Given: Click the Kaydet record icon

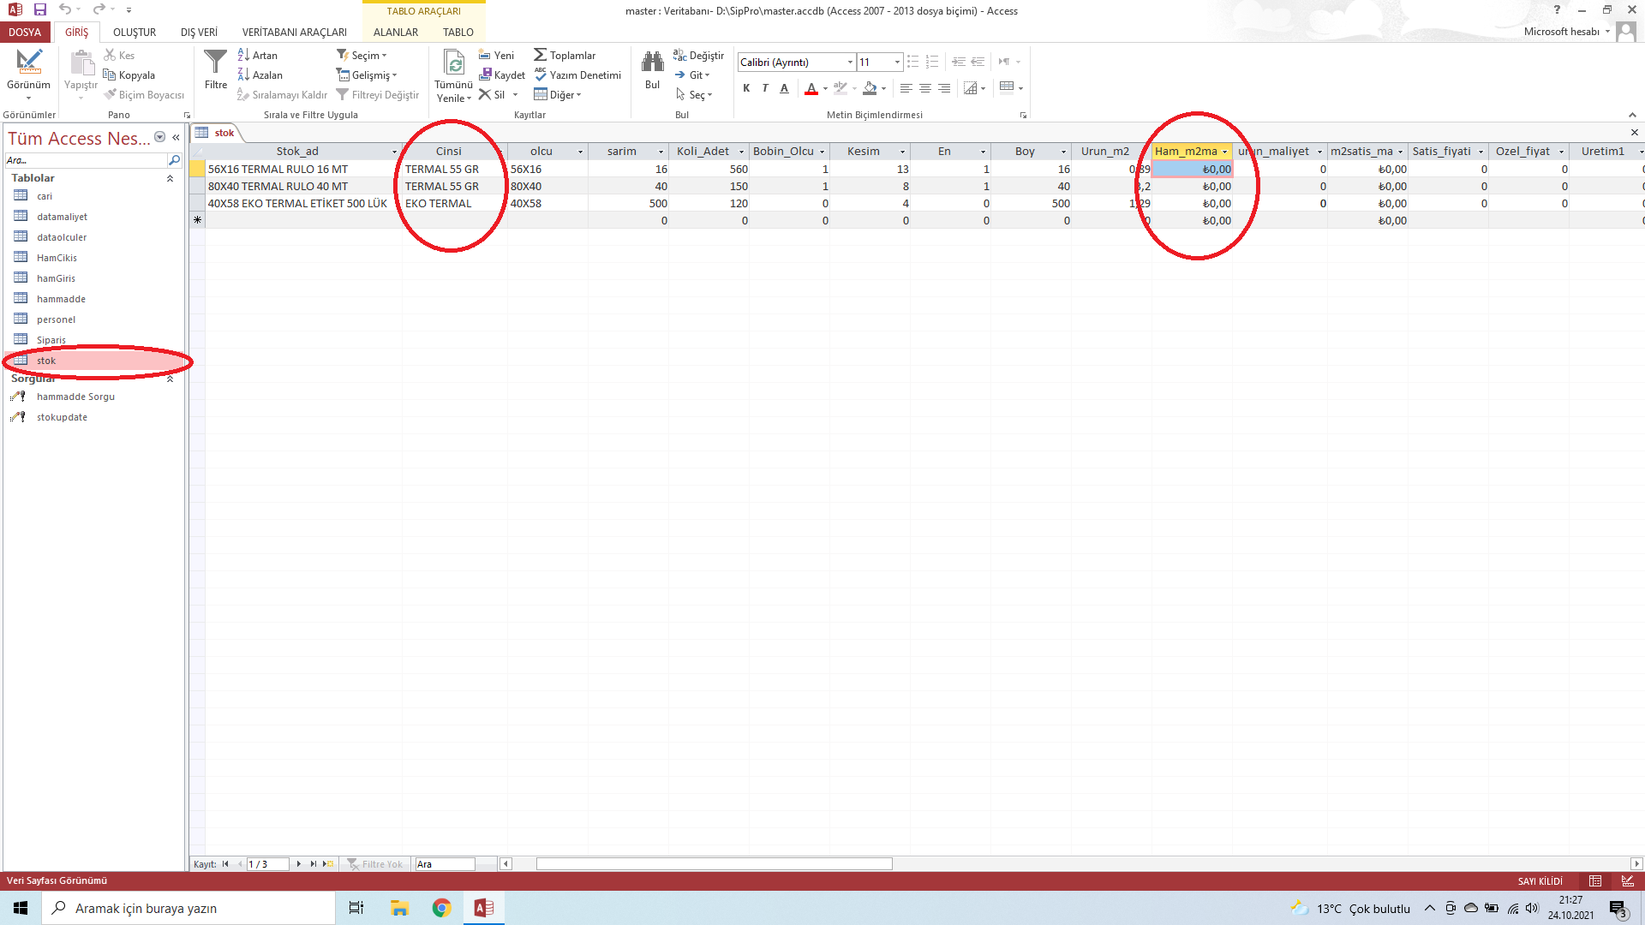Looking at the screenshot, I should (485, 75).
